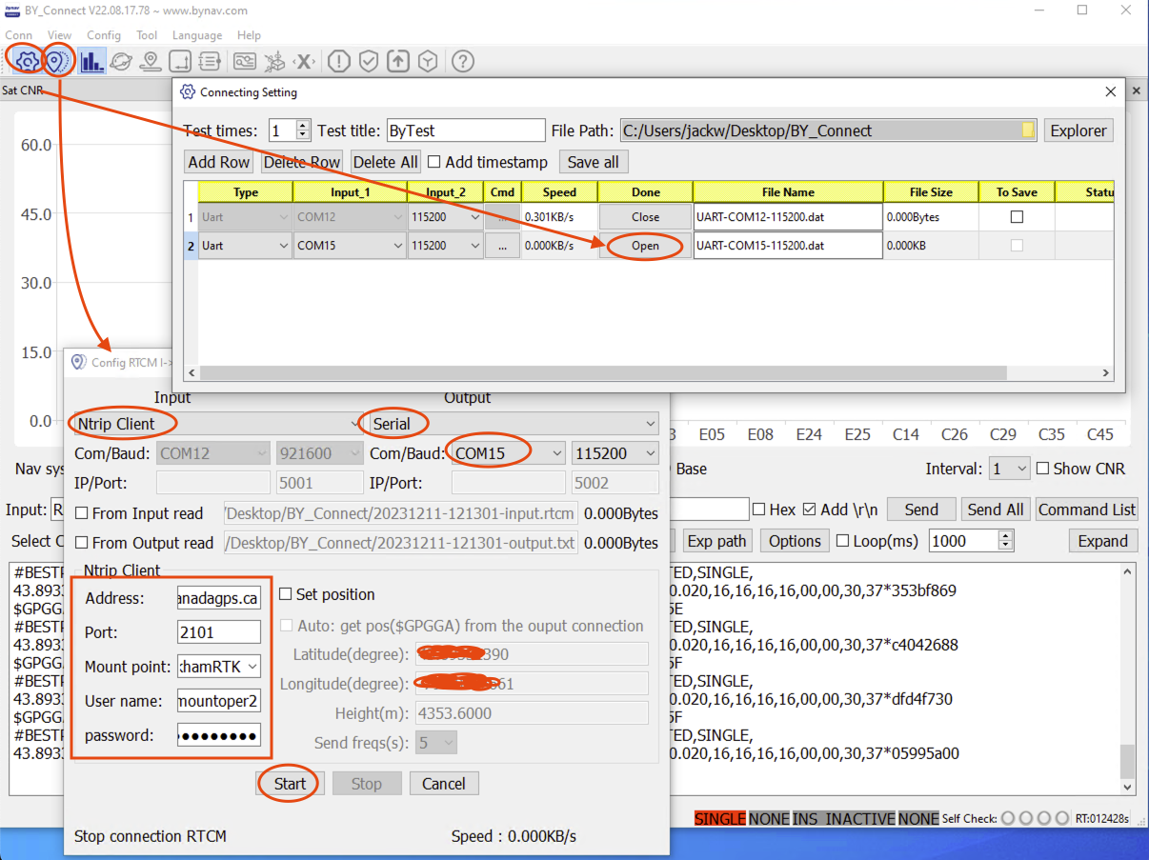1149x860 pixels.
Task: Enable the Add timestamp checkbox
Action: click(433, 162)
